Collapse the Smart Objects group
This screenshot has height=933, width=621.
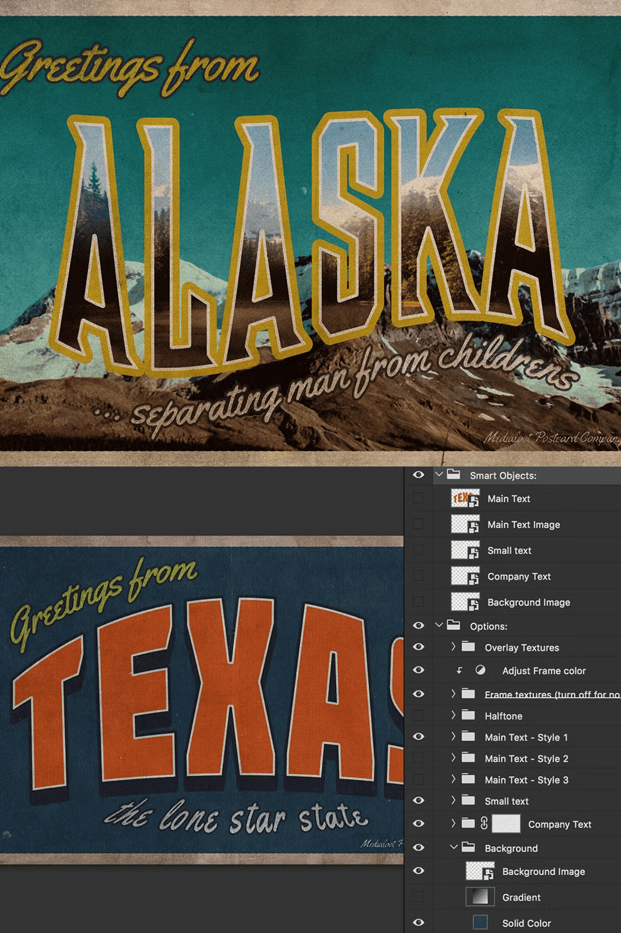pos(439,475)
